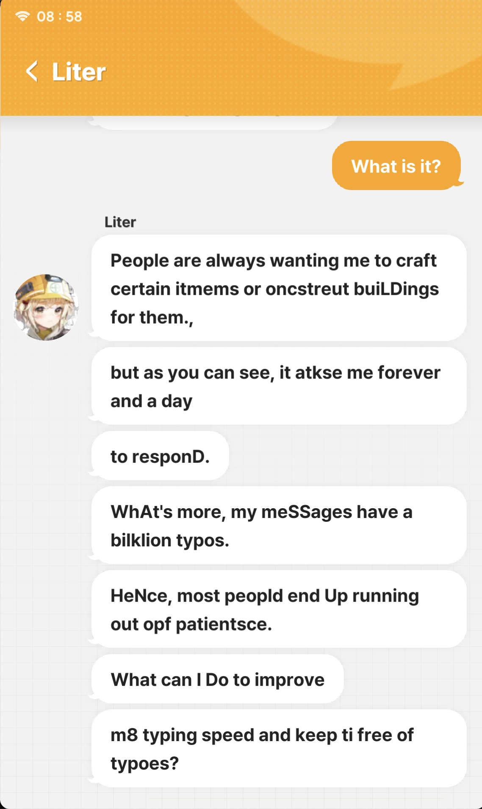This screenshot has width=482, height=809.
Task: Select the 'bilklion typos' message bubble
Action: click(x=279, y=525)
